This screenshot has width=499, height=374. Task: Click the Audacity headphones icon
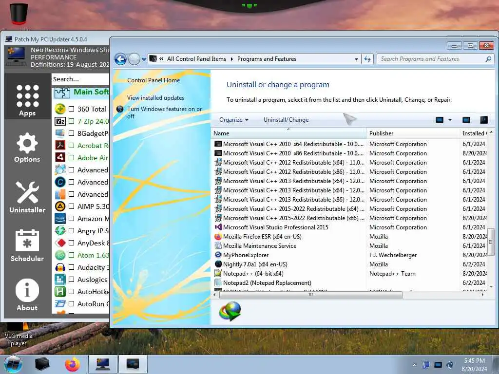pyautogui.click(x=60, y=267)
